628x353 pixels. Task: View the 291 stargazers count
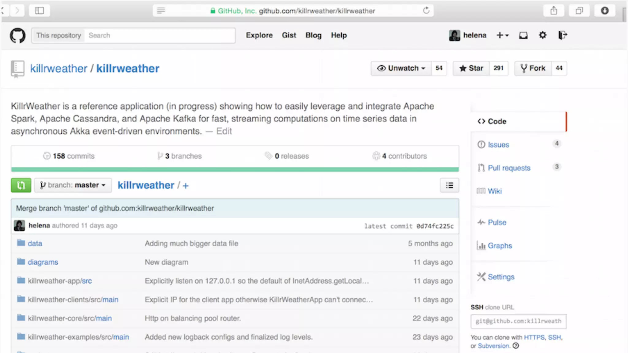pos(499,68)
